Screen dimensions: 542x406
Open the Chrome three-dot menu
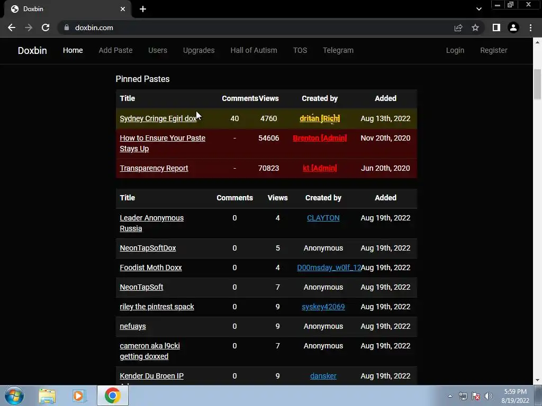click(530, 27)
